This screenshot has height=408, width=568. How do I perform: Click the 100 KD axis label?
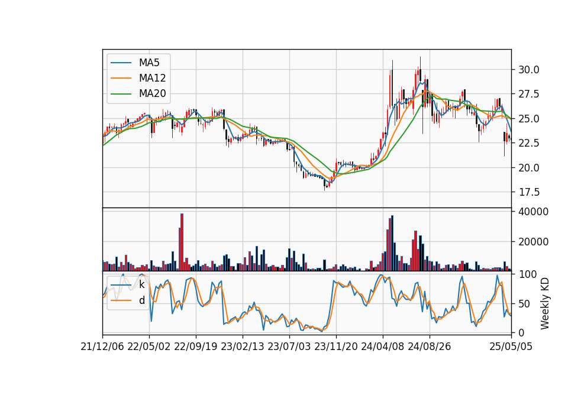527,274
